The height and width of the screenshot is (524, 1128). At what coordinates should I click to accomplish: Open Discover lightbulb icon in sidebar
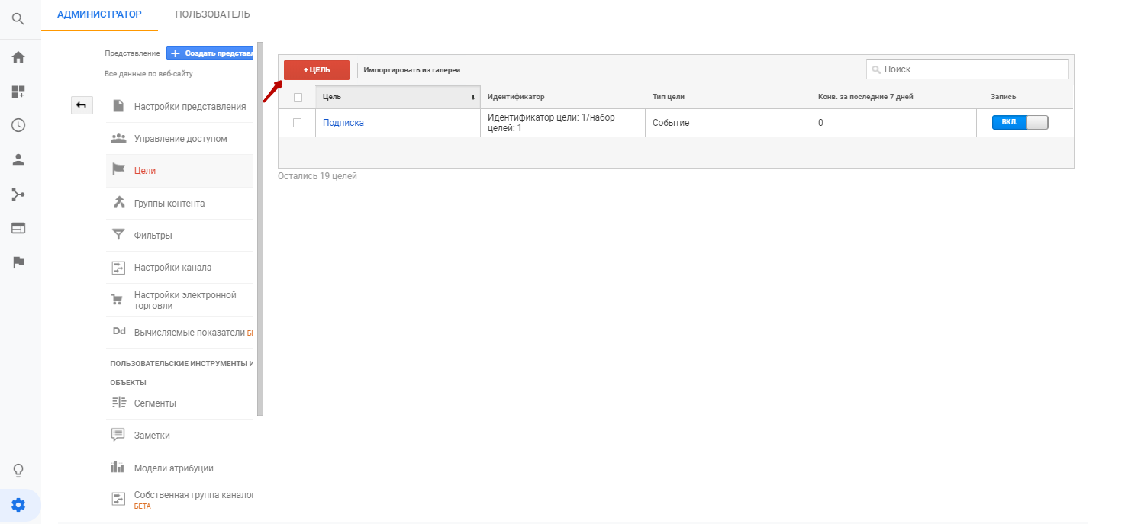[x=18, y=470]
